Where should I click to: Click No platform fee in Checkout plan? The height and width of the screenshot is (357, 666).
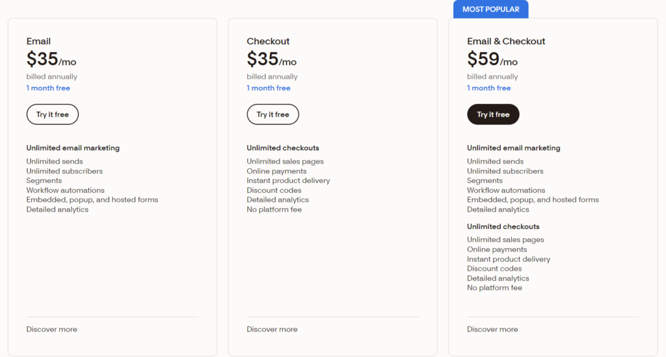[274, 210]
